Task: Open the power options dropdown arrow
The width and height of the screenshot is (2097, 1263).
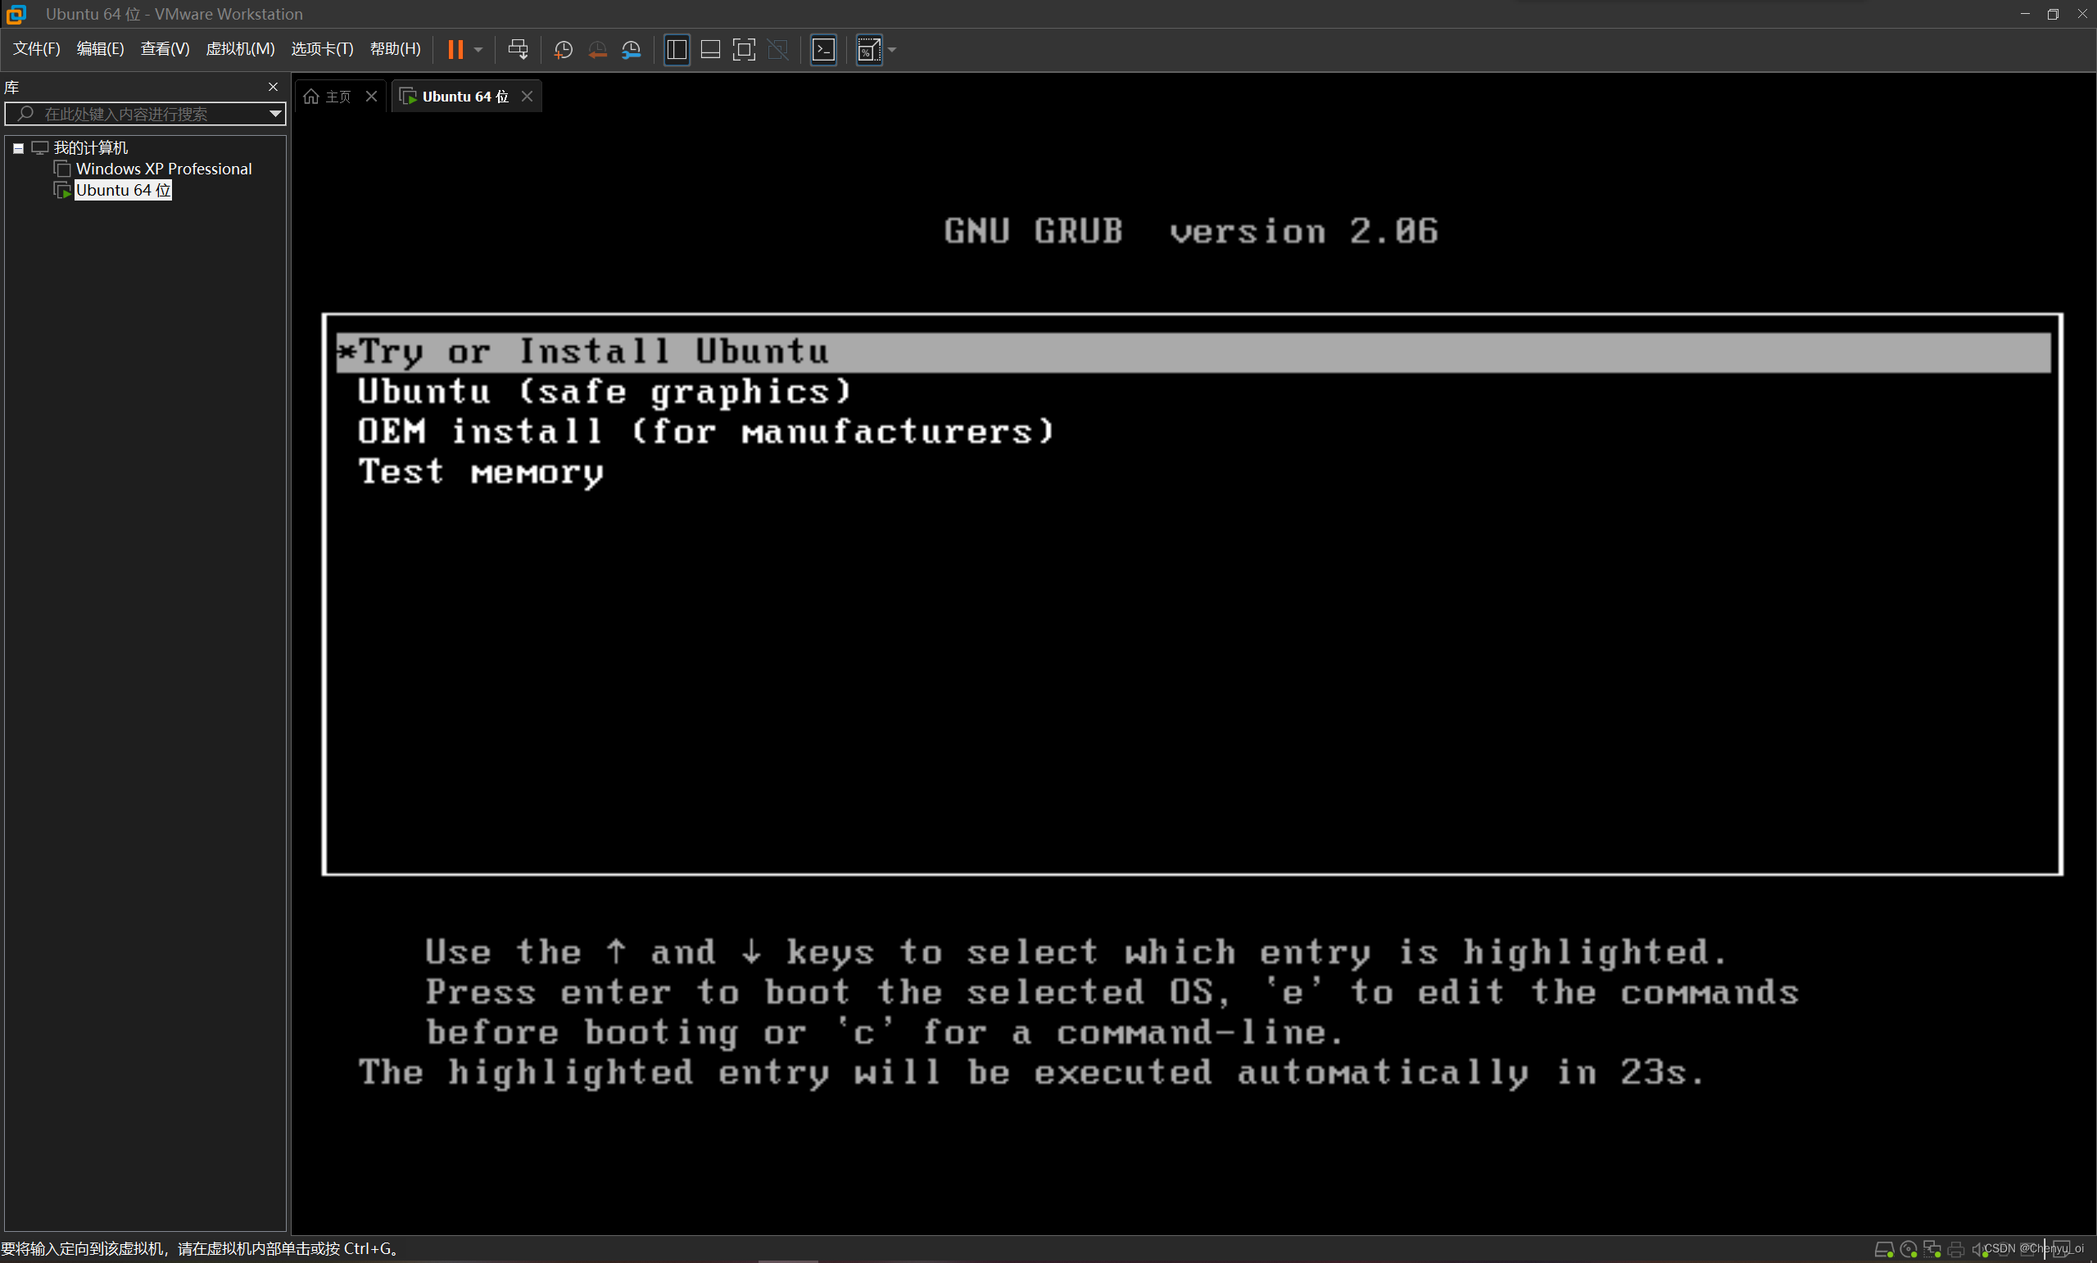Action: pos(478,49)
